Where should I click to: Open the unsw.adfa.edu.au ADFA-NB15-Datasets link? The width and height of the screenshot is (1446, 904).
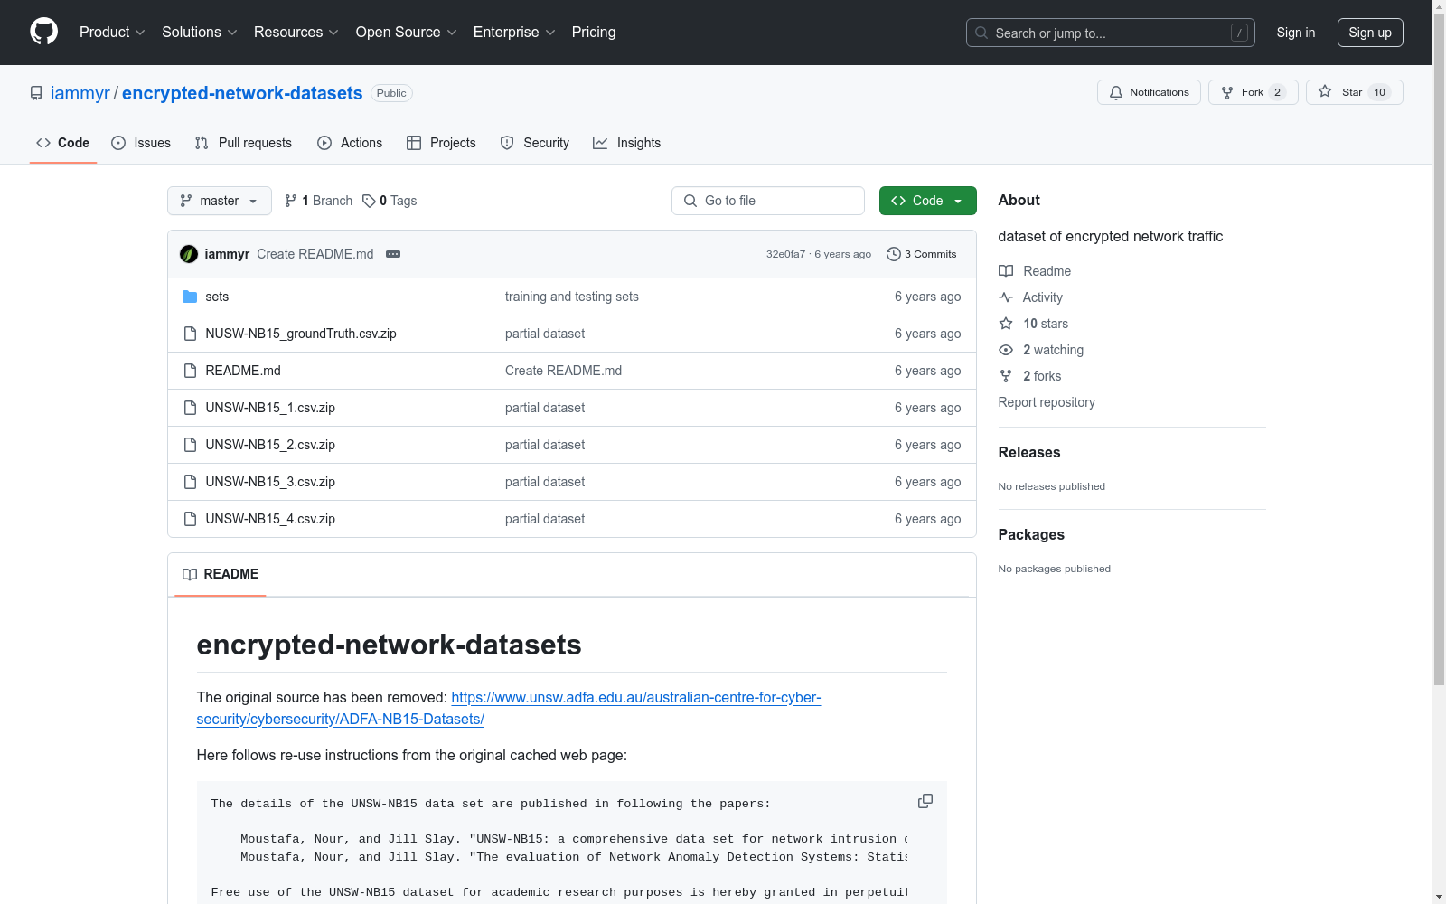[x=509, y=708]
